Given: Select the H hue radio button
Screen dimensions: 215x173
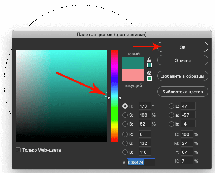Looking at the screenshot, I should click(x=125, y=106).
